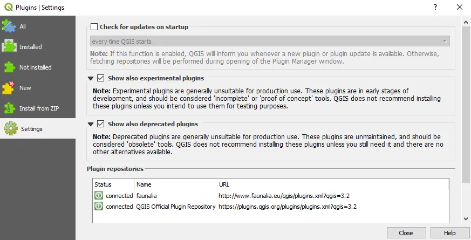The width and height of the screenshot is (471, 240).
Task: Click the New plugins star icon
Action: coord(9,87)
